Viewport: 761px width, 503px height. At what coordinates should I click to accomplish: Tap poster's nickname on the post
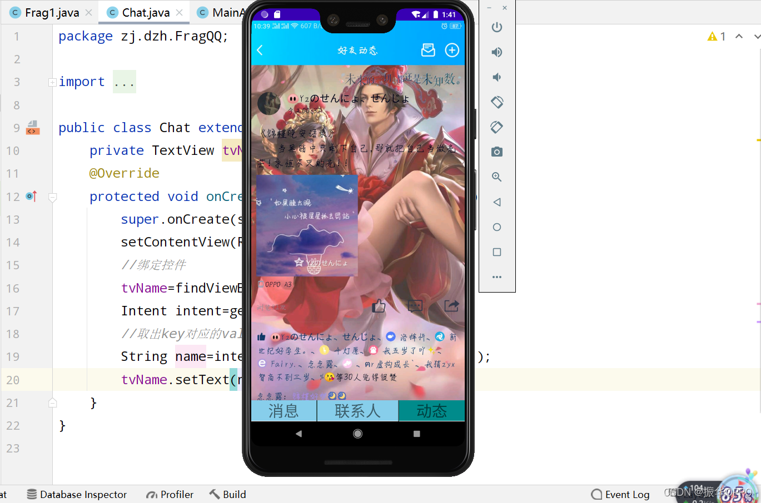point(349,98)
